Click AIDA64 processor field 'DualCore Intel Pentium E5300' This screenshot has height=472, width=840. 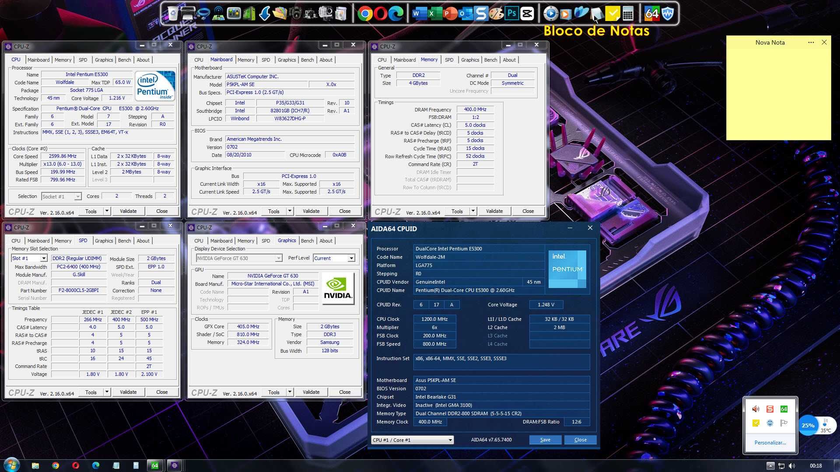click(478, 249)
